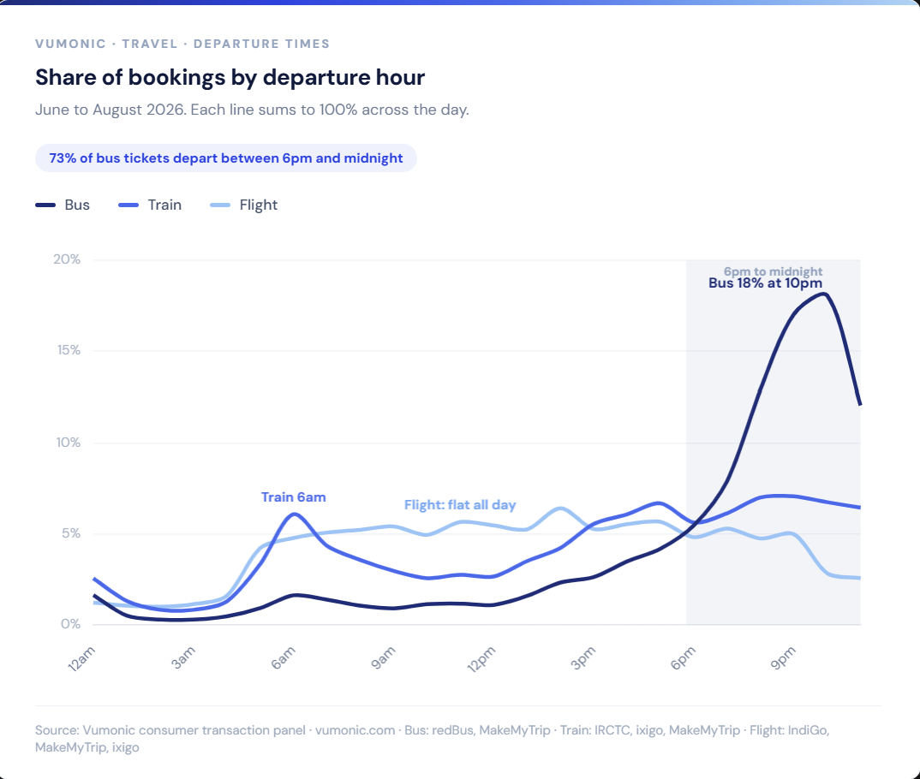Click the 20% y-axis label
Viewport: 920px width, 779px height.
click(67, 259)
